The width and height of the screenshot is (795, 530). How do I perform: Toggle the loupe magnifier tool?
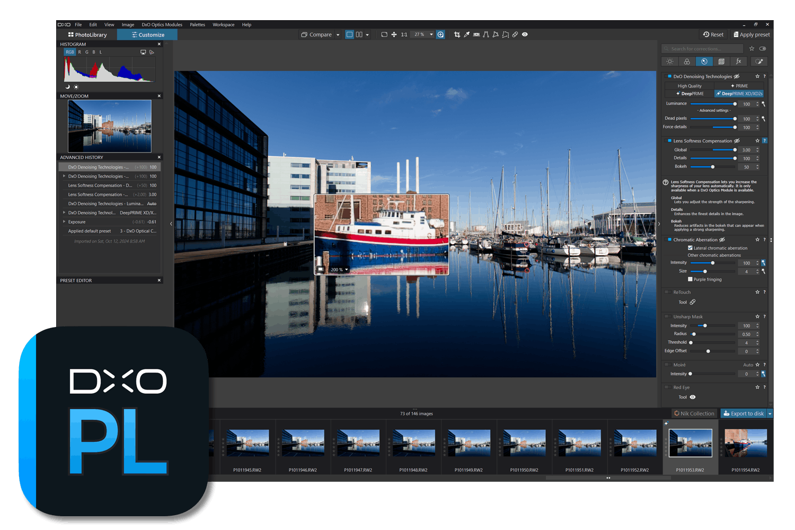click(440, 34)
